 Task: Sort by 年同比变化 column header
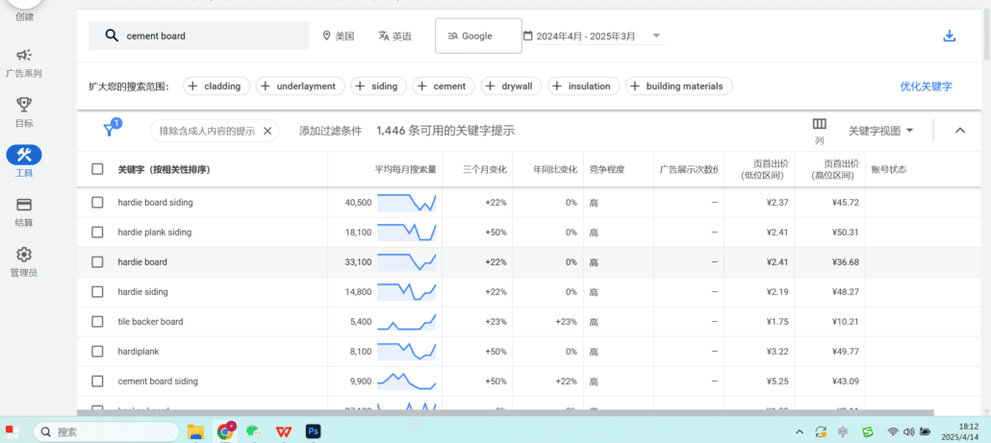[555, 169]
